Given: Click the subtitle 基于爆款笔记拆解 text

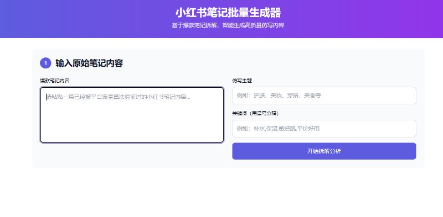Looking at the screenshot, I should [x=195, y=25].
